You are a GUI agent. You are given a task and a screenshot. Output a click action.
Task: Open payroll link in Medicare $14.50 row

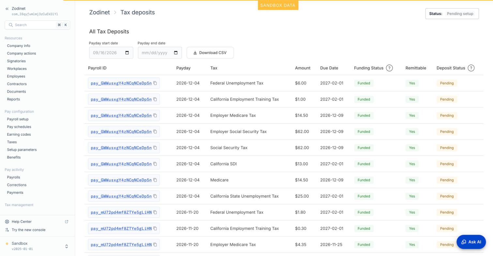click(x=121, y=180)
